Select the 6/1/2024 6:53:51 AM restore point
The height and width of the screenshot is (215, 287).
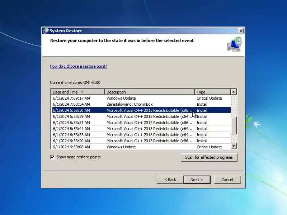click(x=141, y=123)
